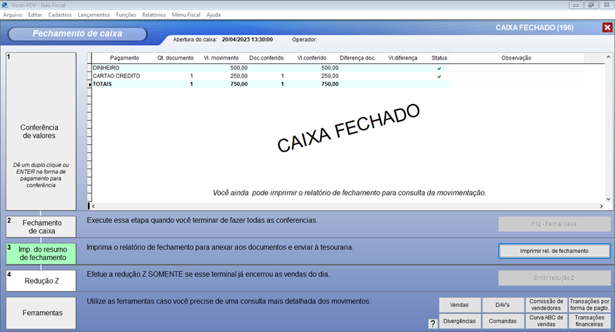The height and width of the screenshot is (332, 615).
Task: Open the Divergências tool
Action: click(460, 321)
